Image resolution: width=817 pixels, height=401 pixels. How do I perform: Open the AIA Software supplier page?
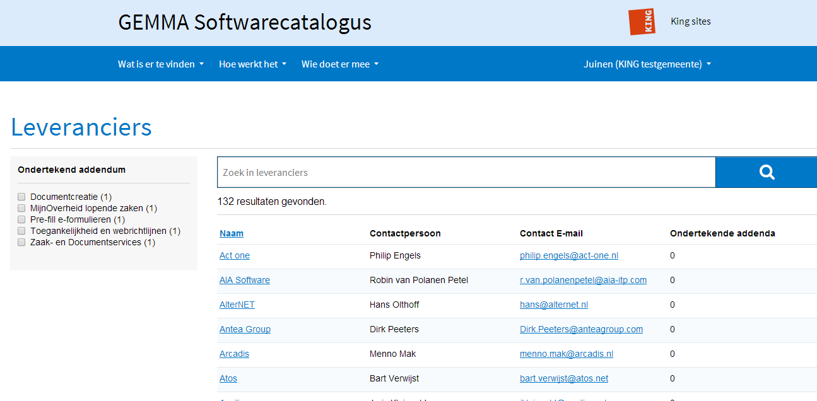pos(245,280)
